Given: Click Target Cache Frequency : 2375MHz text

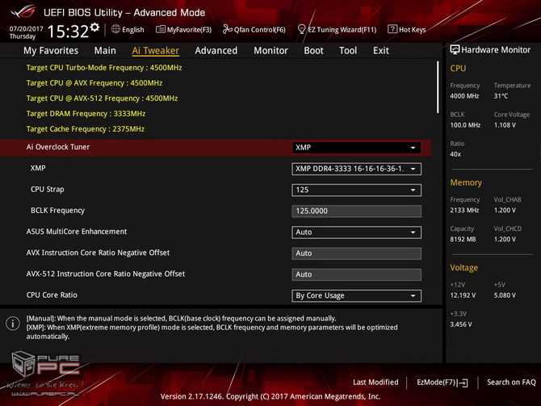Looking at the screenshot, I should (86, 129).
